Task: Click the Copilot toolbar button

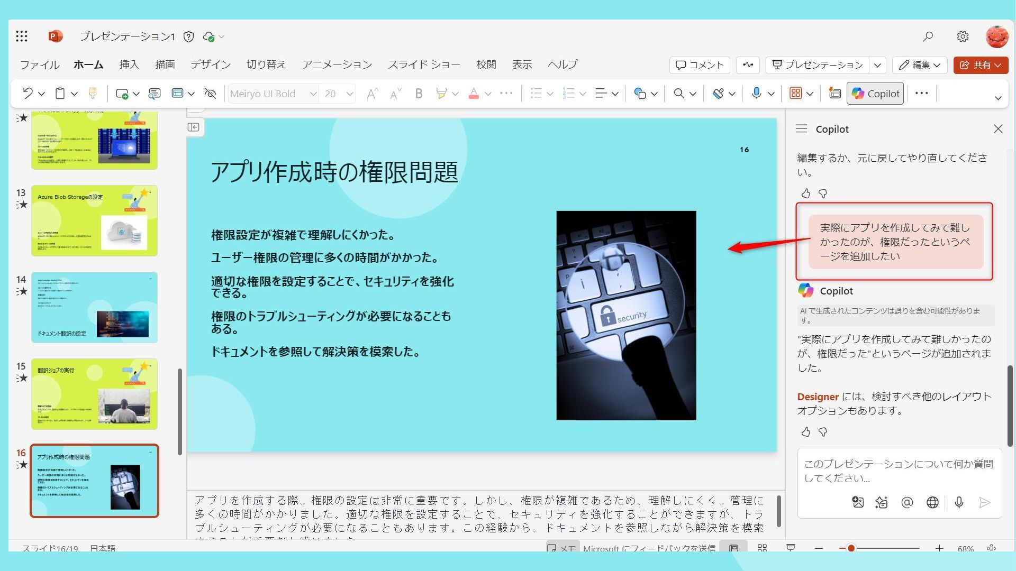Action: click(875, 94)
